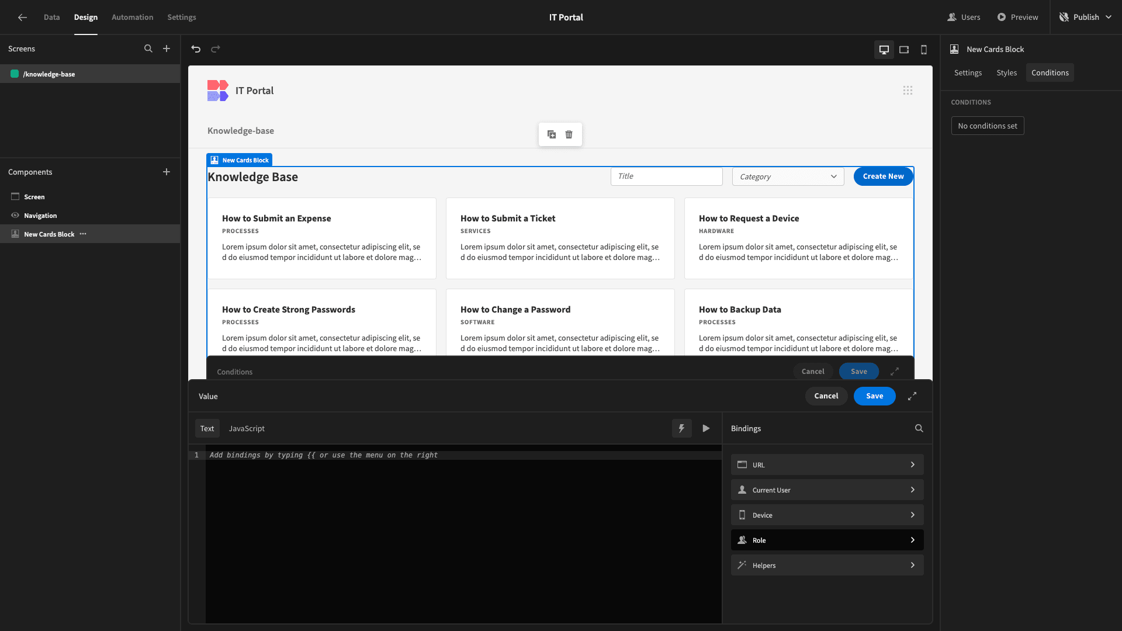The width and height of the screenshot is (1122, 631).
Task: Switch to the JavaScript tab
Action: [247, 428]
